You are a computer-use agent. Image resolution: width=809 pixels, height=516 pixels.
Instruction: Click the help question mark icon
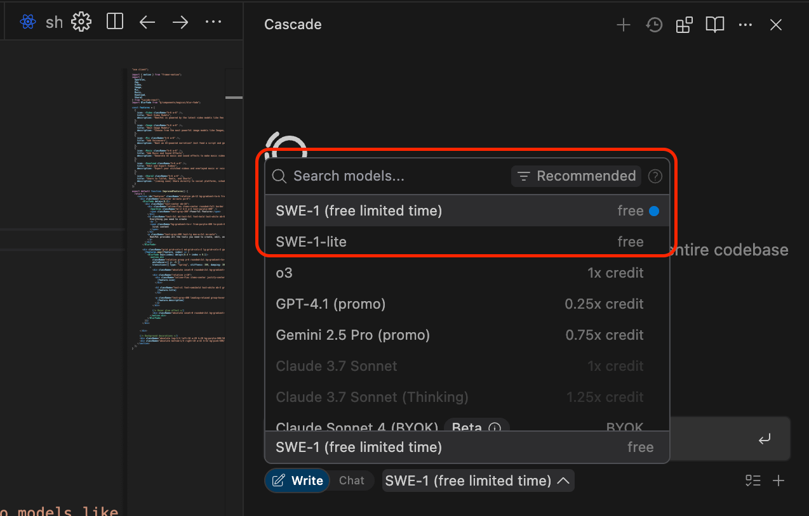(655, 177)
